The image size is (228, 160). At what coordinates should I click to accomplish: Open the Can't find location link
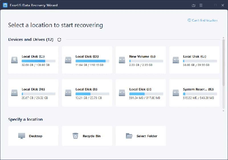(204, 20)
